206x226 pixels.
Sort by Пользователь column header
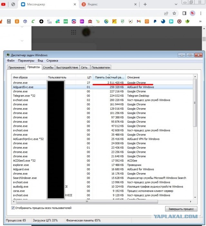click(x=61, y=77)
